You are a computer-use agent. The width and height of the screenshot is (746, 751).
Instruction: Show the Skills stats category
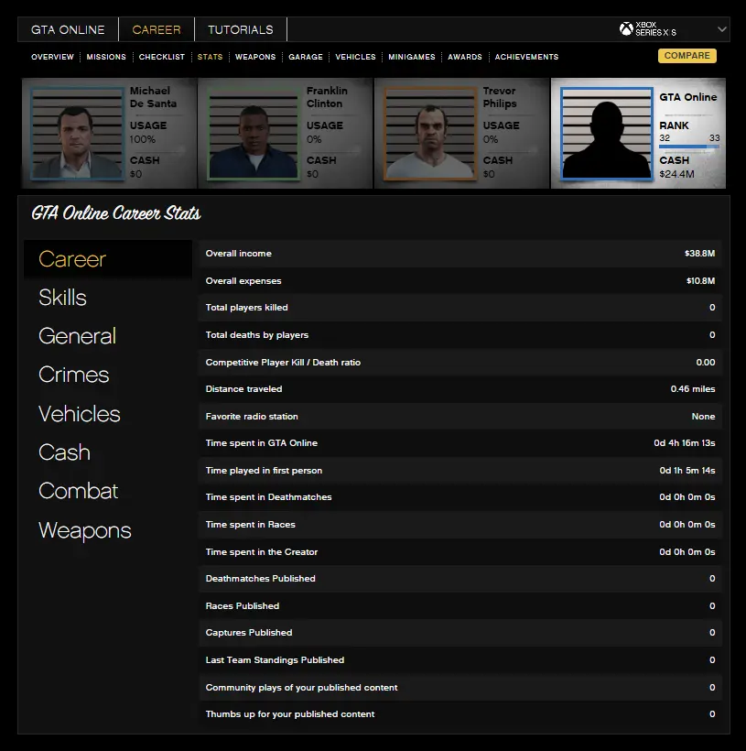62,298
